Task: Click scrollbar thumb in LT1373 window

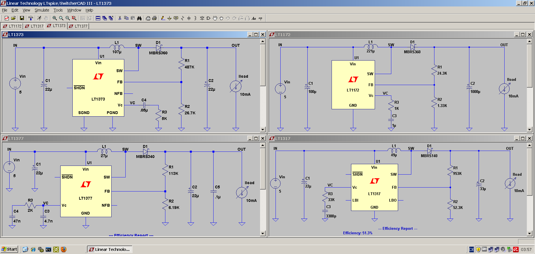Action: click(263, 65)
